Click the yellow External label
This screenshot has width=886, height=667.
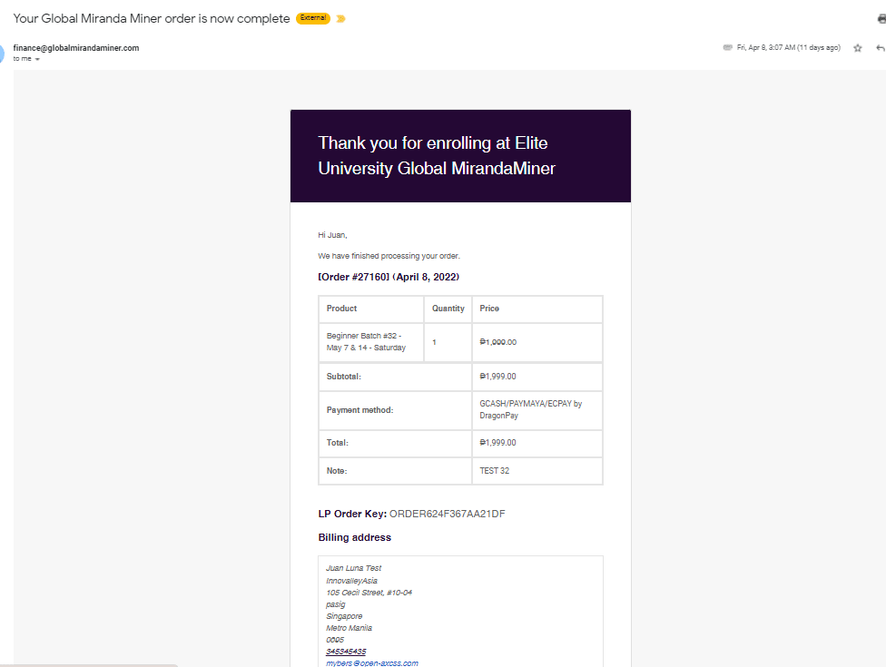click(x=313, y=18)
